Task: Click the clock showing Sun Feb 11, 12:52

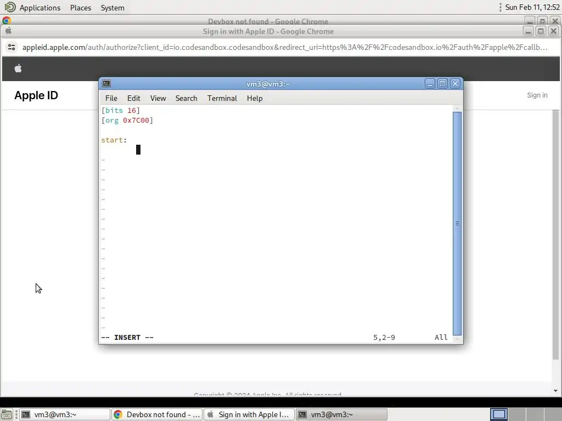Action: pyautogui.click(x=532, y=7)
